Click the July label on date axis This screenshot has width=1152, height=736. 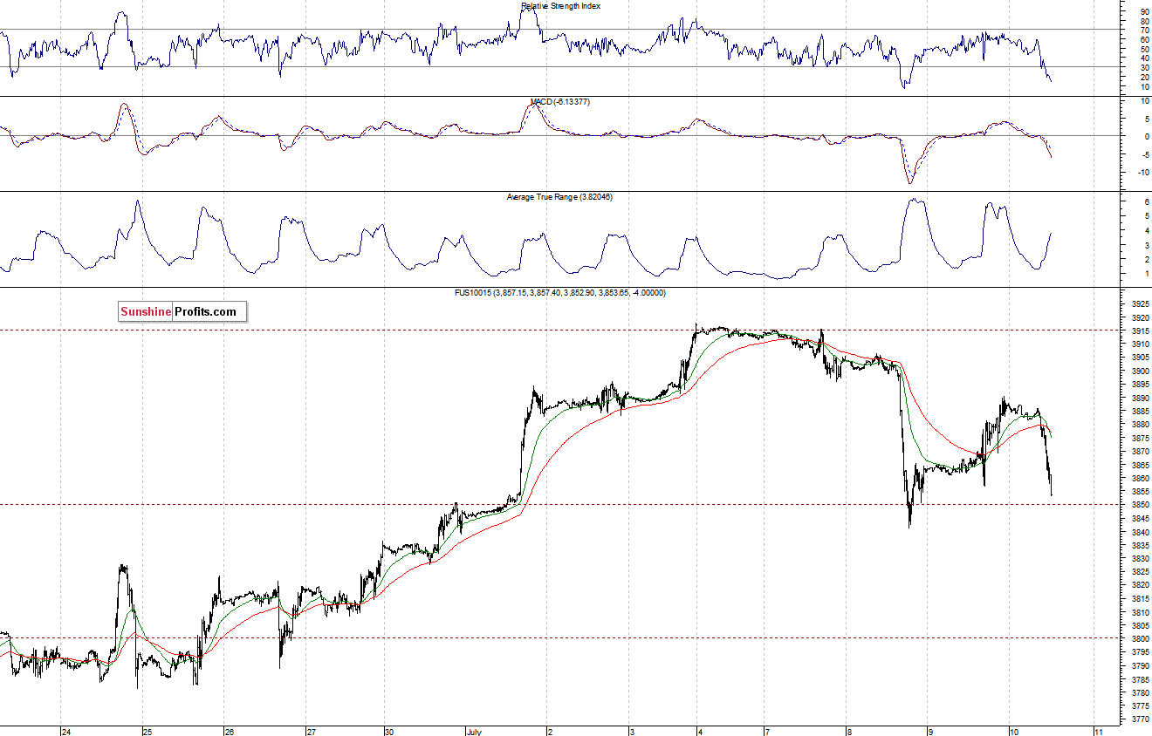coord(474,731)
